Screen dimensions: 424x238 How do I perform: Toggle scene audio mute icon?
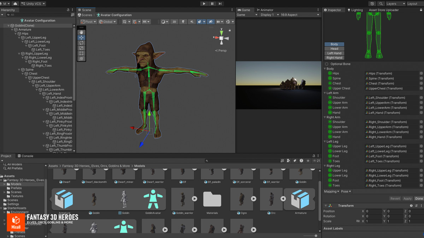(192, 22)
